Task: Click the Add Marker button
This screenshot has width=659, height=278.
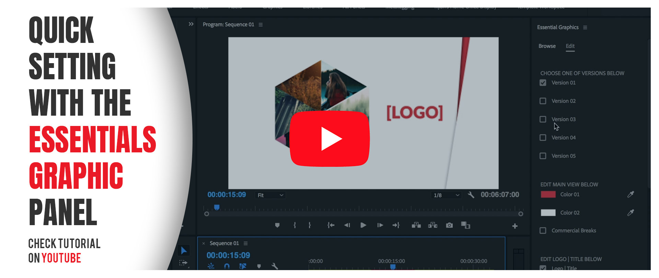Action: tap(277, 225)
